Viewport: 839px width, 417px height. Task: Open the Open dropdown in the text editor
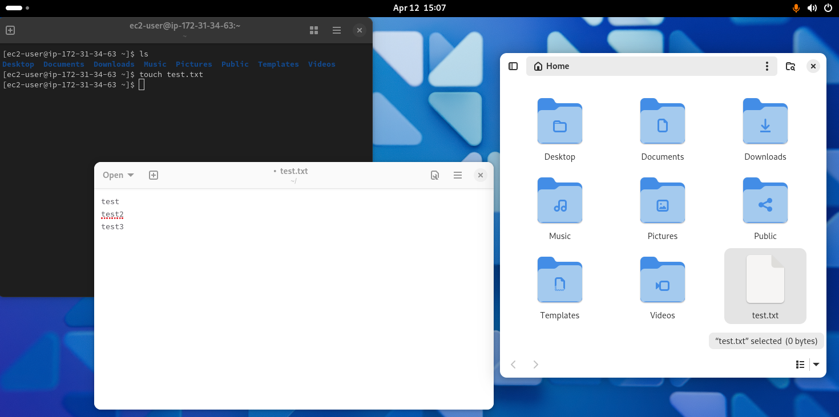click(x=118, y=175)
